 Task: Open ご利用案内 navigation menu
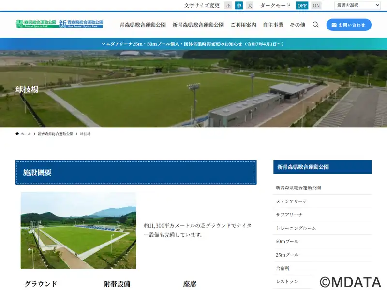click(243, 25)
